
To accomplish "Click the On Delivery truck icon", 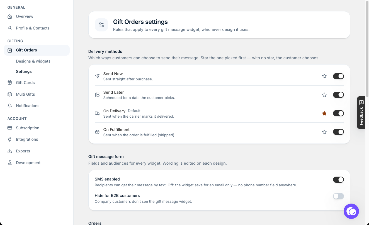I will click(x=97, y=113).
